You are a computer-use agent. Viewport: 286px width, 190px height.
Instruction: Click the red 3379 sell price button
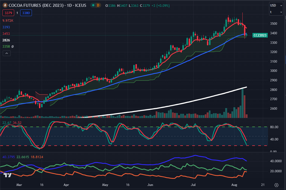tap(8, 13)
